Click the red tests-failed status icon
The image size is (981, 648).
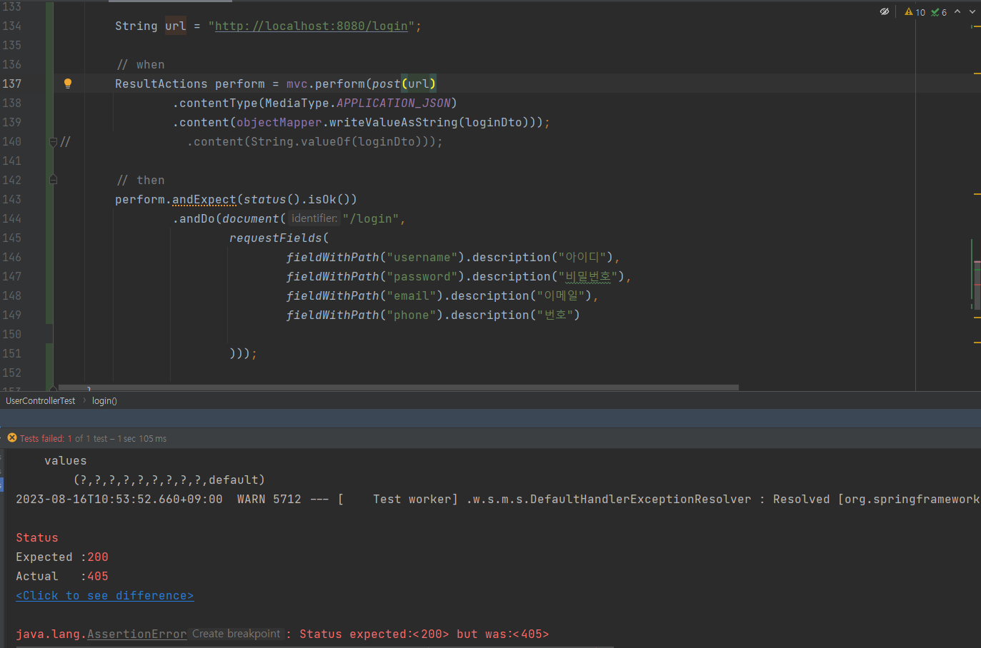[x=12, y=438]
